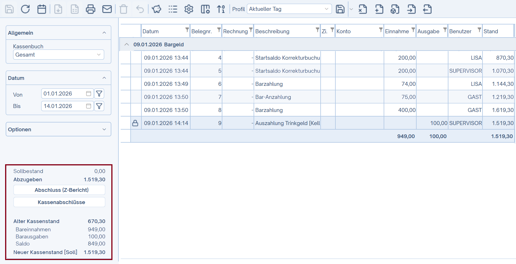The width and height of the screenshot is (516, 264).
Task: Toggle the Datum column filter funnel
Action: tap(187, 30)
